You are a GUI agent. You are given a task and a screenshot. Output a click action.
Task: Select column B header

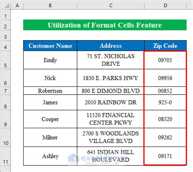coord(50,5)
